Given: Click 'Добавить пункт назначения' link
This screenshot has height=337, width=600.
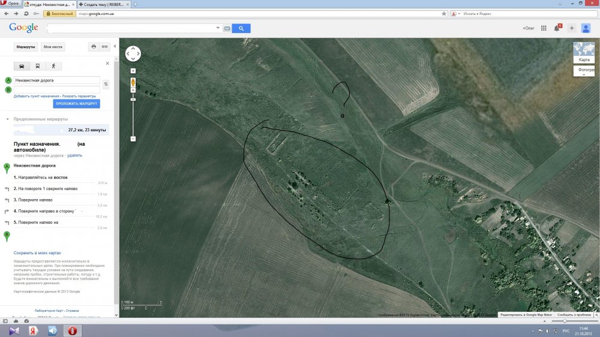Looking at the screenshot, I should 37,97.
